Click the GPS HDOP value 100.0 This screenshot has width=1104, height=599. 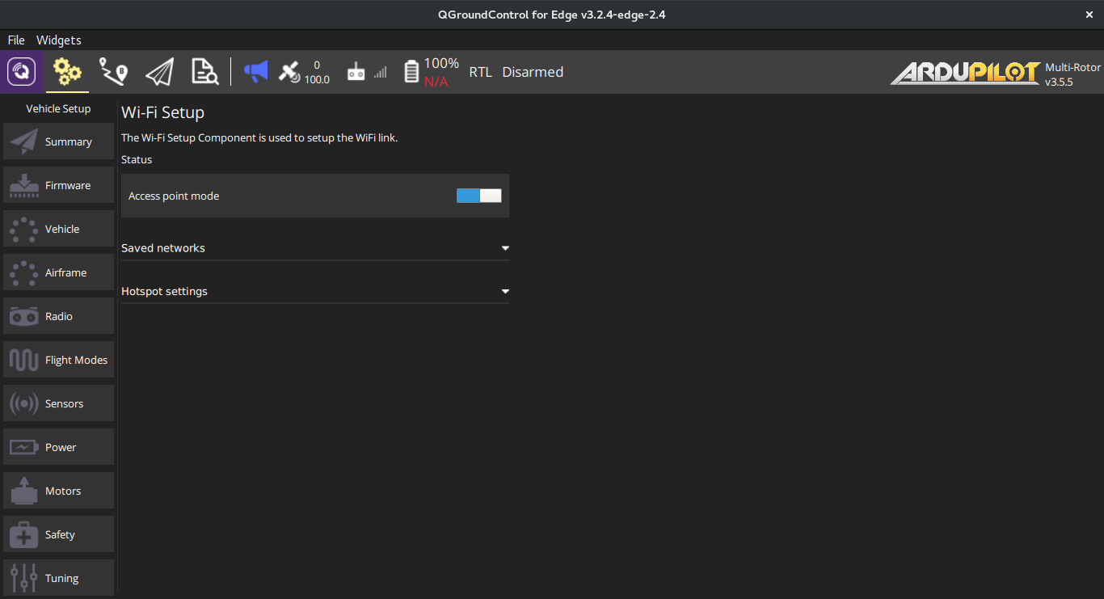317,79
